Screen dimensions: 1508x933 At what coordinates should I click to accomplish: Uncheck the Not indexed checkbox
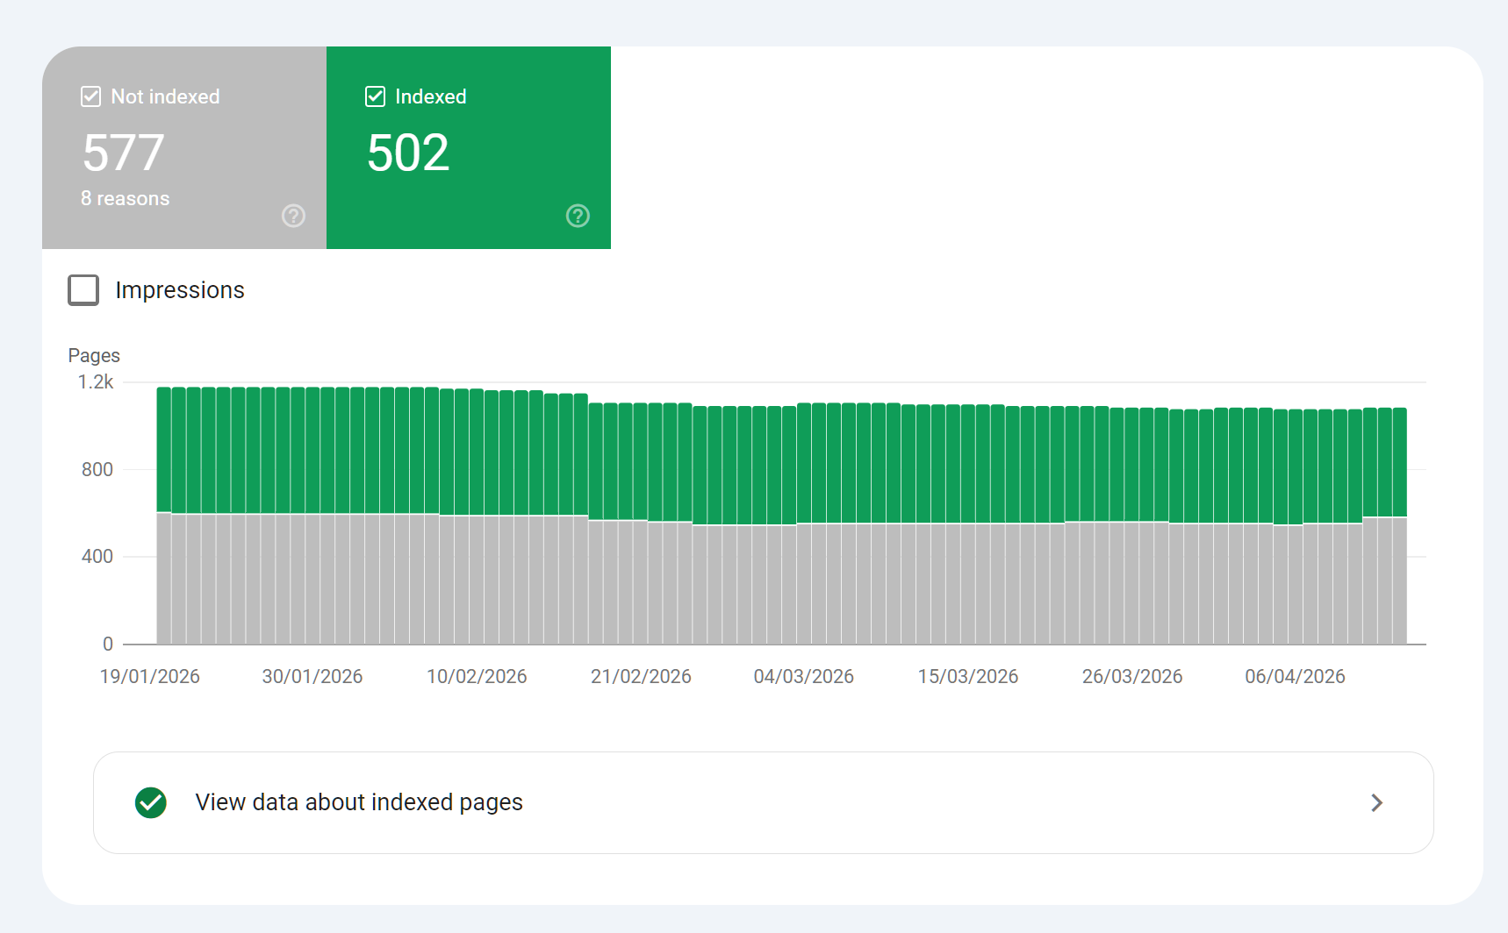(x=90, y=96)
